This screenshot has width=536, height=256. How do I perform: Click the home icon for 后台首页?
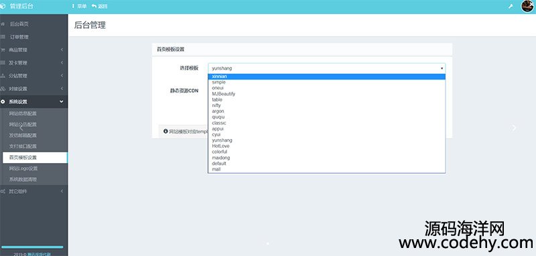click(x=3, y=24)
